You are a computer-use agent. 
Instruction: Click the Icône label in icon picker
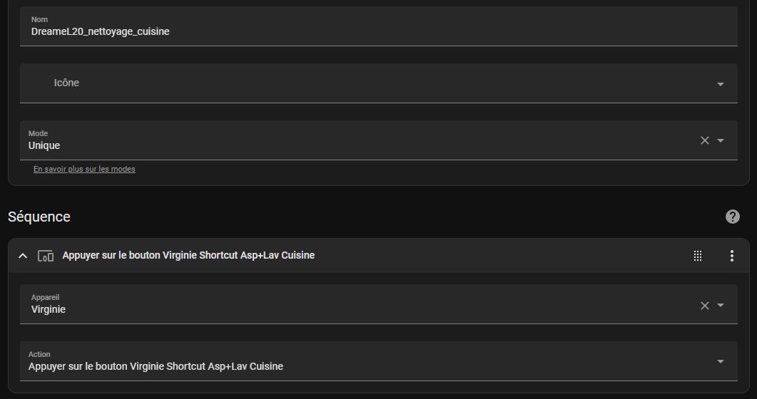tap(66, 83)
